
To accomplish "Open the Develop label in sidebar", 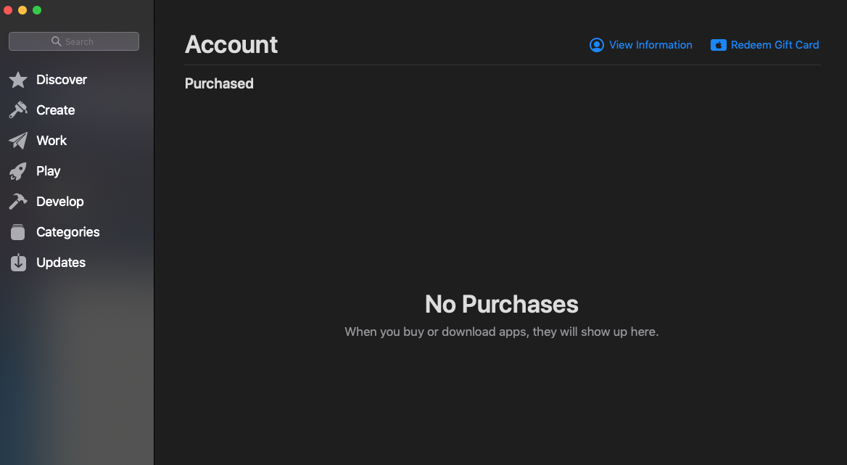I will [x=60, y=202].
